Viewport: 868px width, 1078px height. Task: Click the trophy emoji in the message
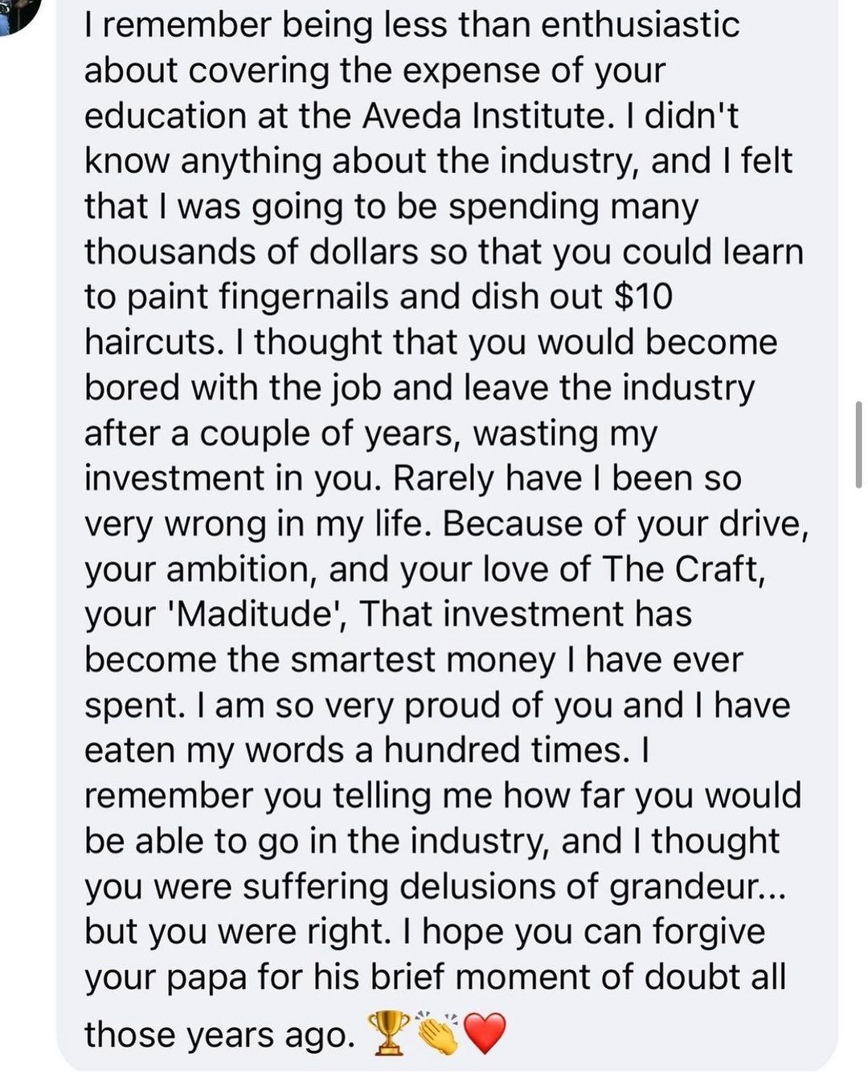tap(388, 1034)
